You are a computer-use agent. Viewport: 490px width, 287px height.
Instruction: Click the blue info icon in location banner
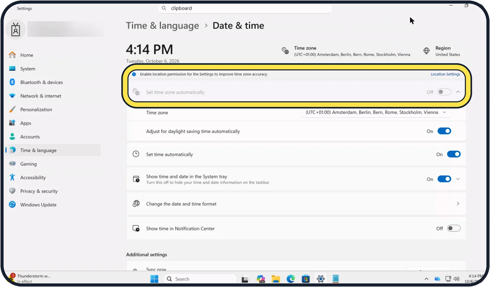click(134, 74)
